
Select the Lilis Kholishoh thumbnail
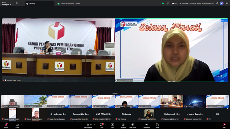pyautogui.click(x=149, y=101)
